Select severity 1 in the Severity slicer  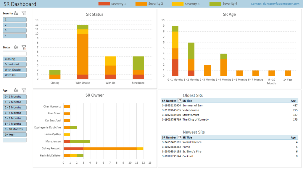pos(14,19)
